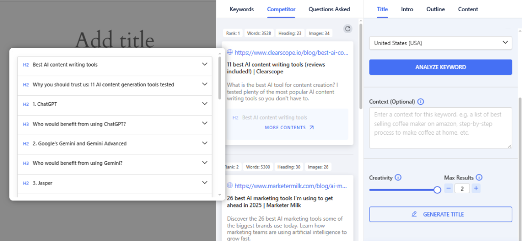Screen dimensions: 522x241
Task: Increase Max Results with the plus button
Action: click(x=476, y=189)
